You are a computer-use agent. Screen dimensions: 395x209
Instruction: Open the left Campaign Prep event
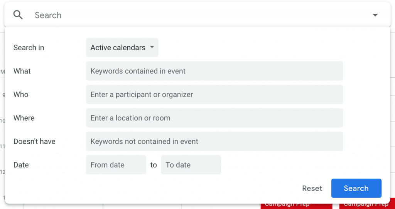pyautogui.click(x=287, y=206)
